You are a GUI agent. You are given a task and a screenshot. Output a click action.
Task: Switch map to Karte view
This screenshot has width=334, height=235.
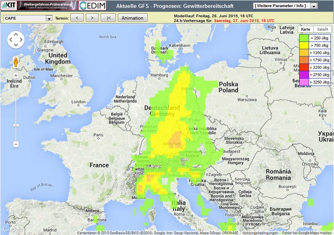[306, 29]
